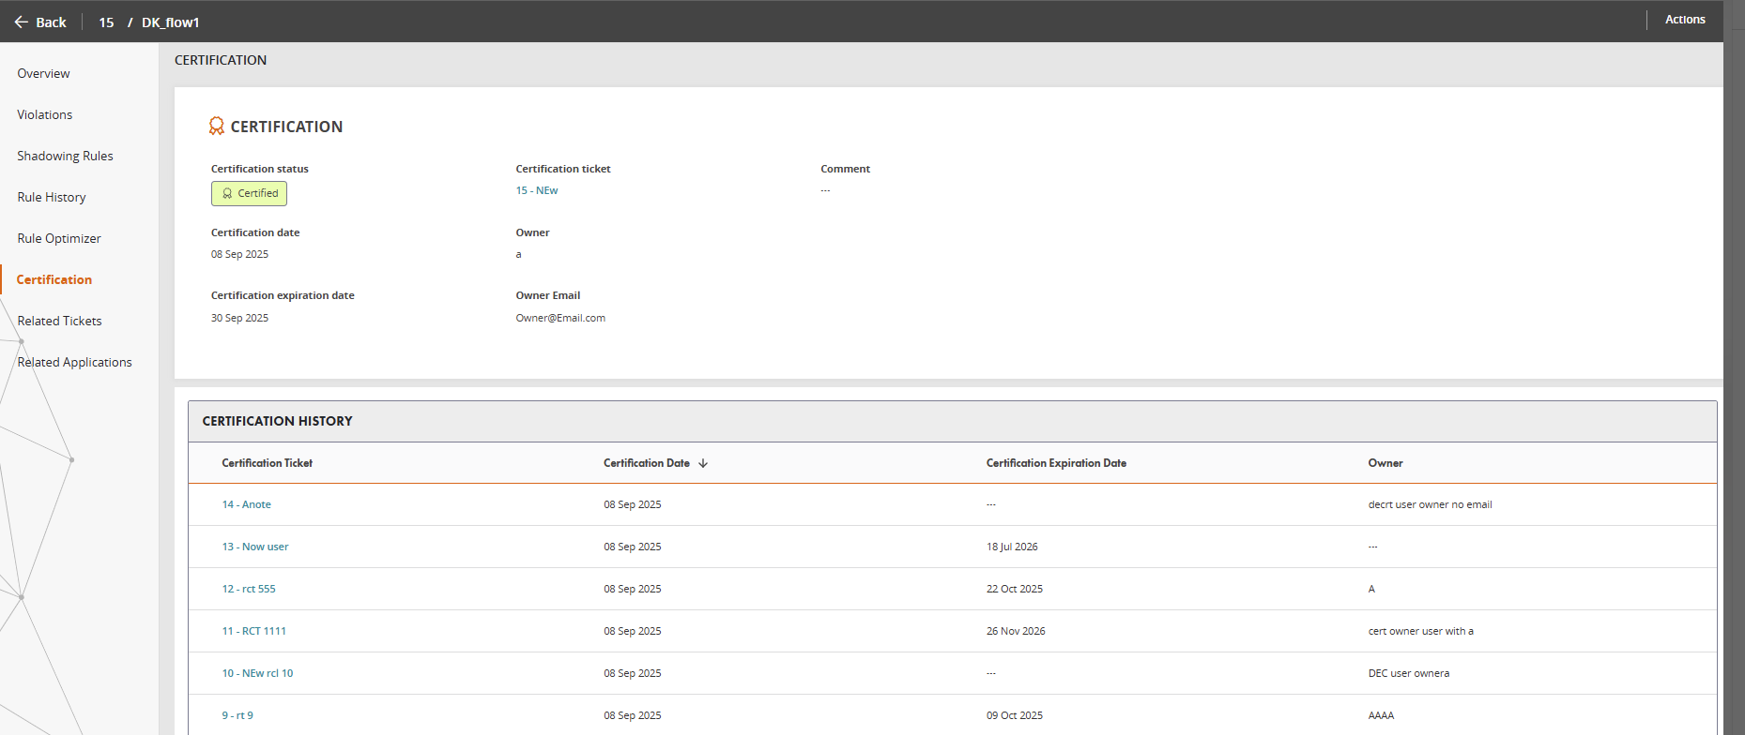Click the Certified status badge

(x=249, y=193)
